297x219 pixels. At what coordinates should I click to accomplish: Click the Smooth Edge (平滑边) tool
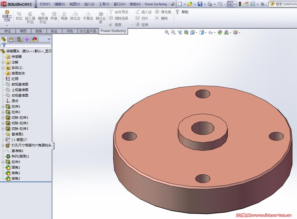88,16
